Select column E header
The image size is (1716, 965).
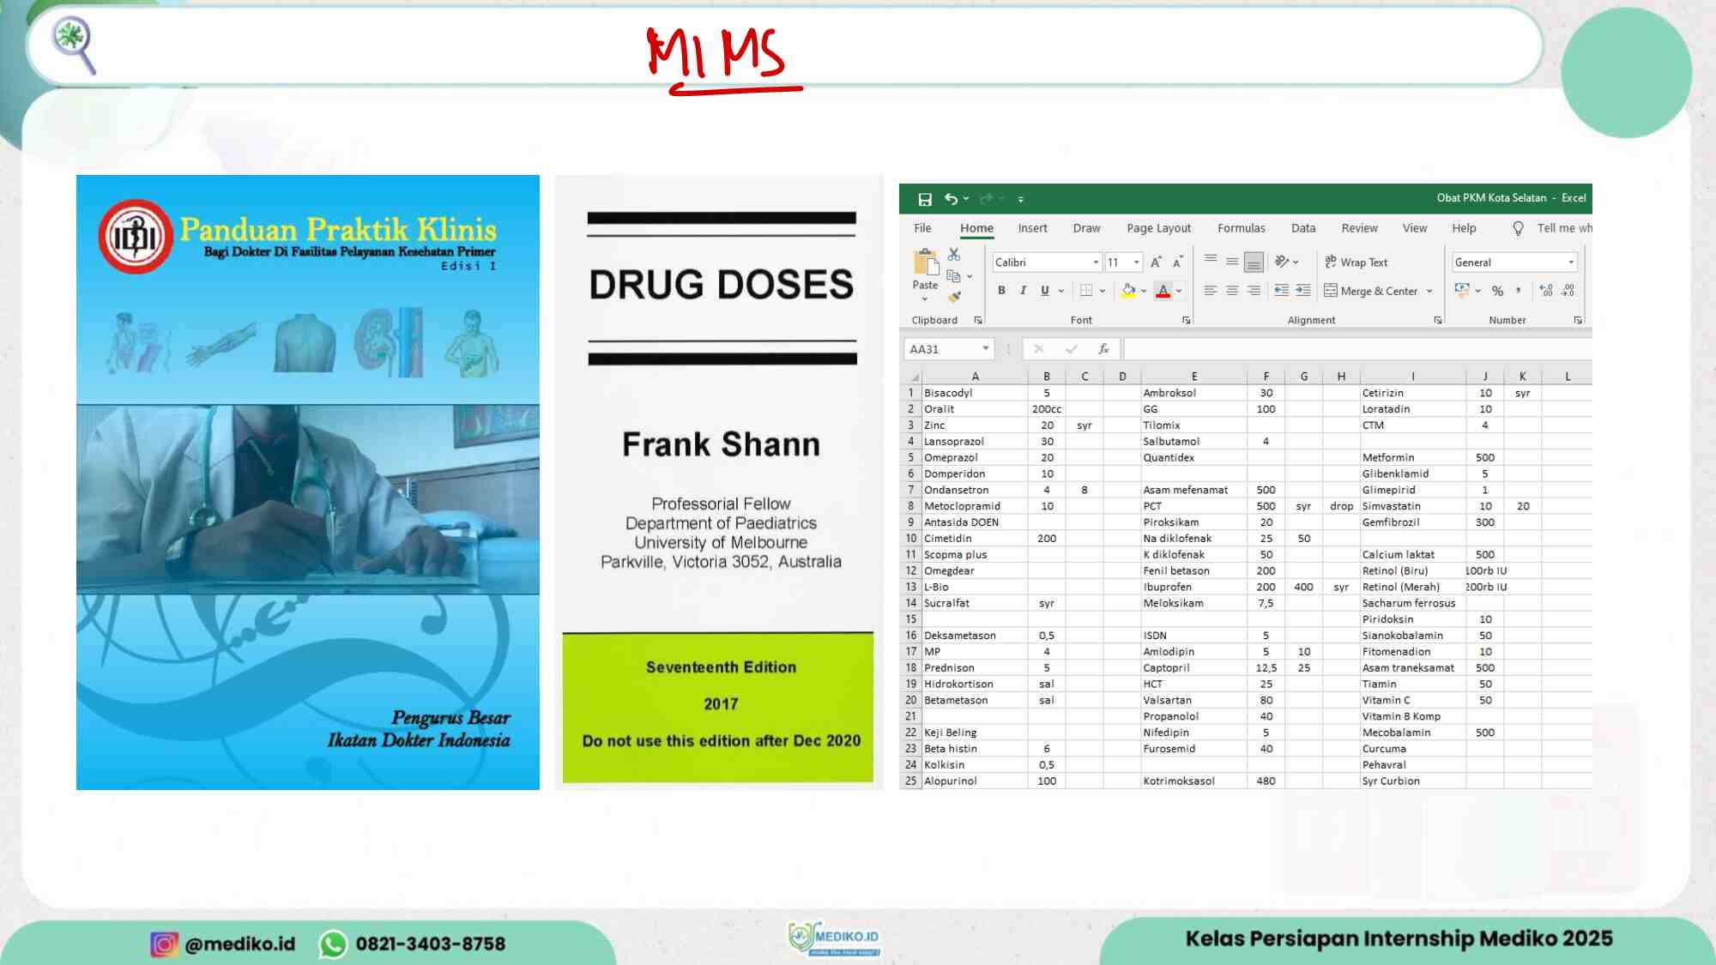pos(1193,377)
